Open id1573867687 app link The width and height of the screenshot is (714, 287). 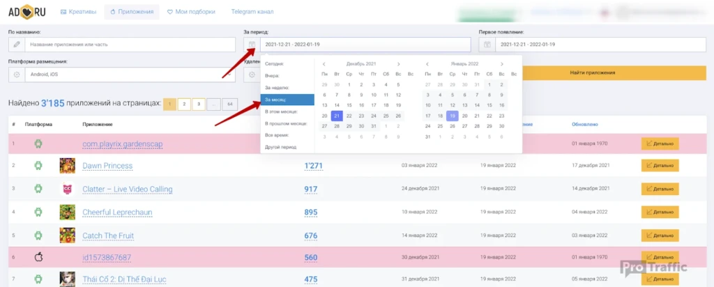[107, 258]
